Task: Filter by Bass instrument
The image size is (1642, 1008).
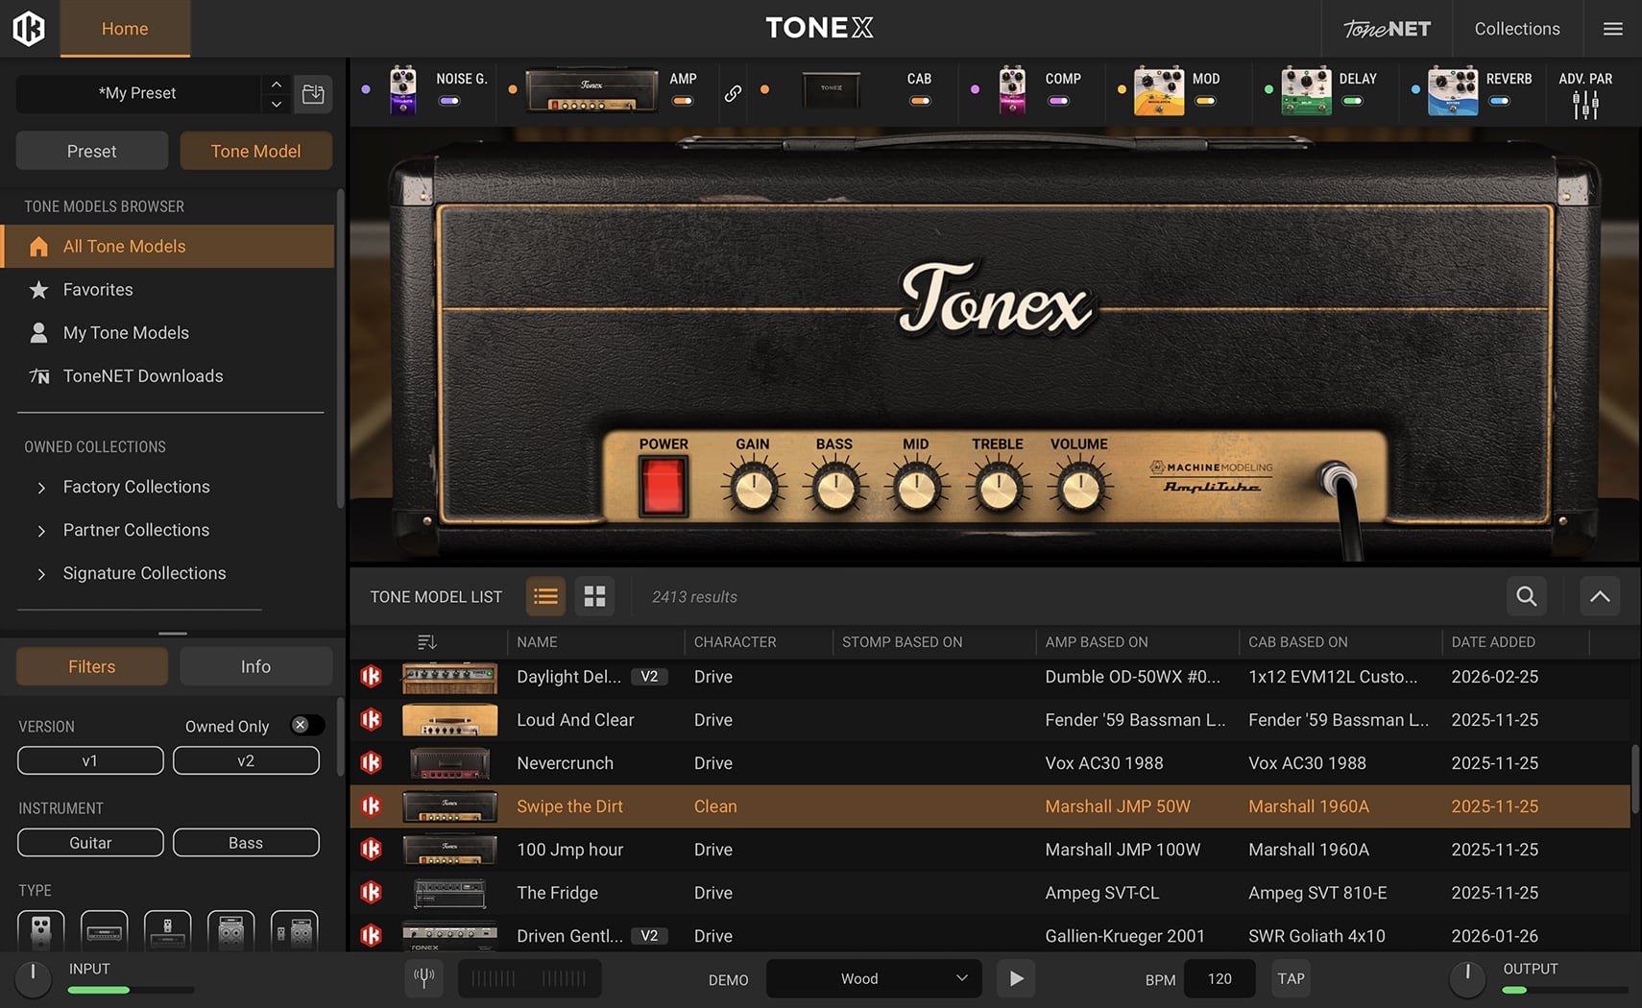Action: (246, 842)
